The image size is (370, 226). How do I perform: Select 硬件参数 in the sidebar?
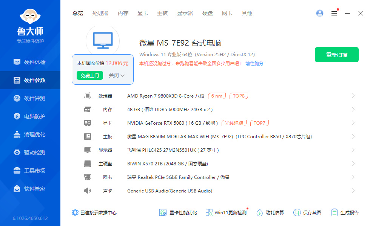click(x=30, y=80)
